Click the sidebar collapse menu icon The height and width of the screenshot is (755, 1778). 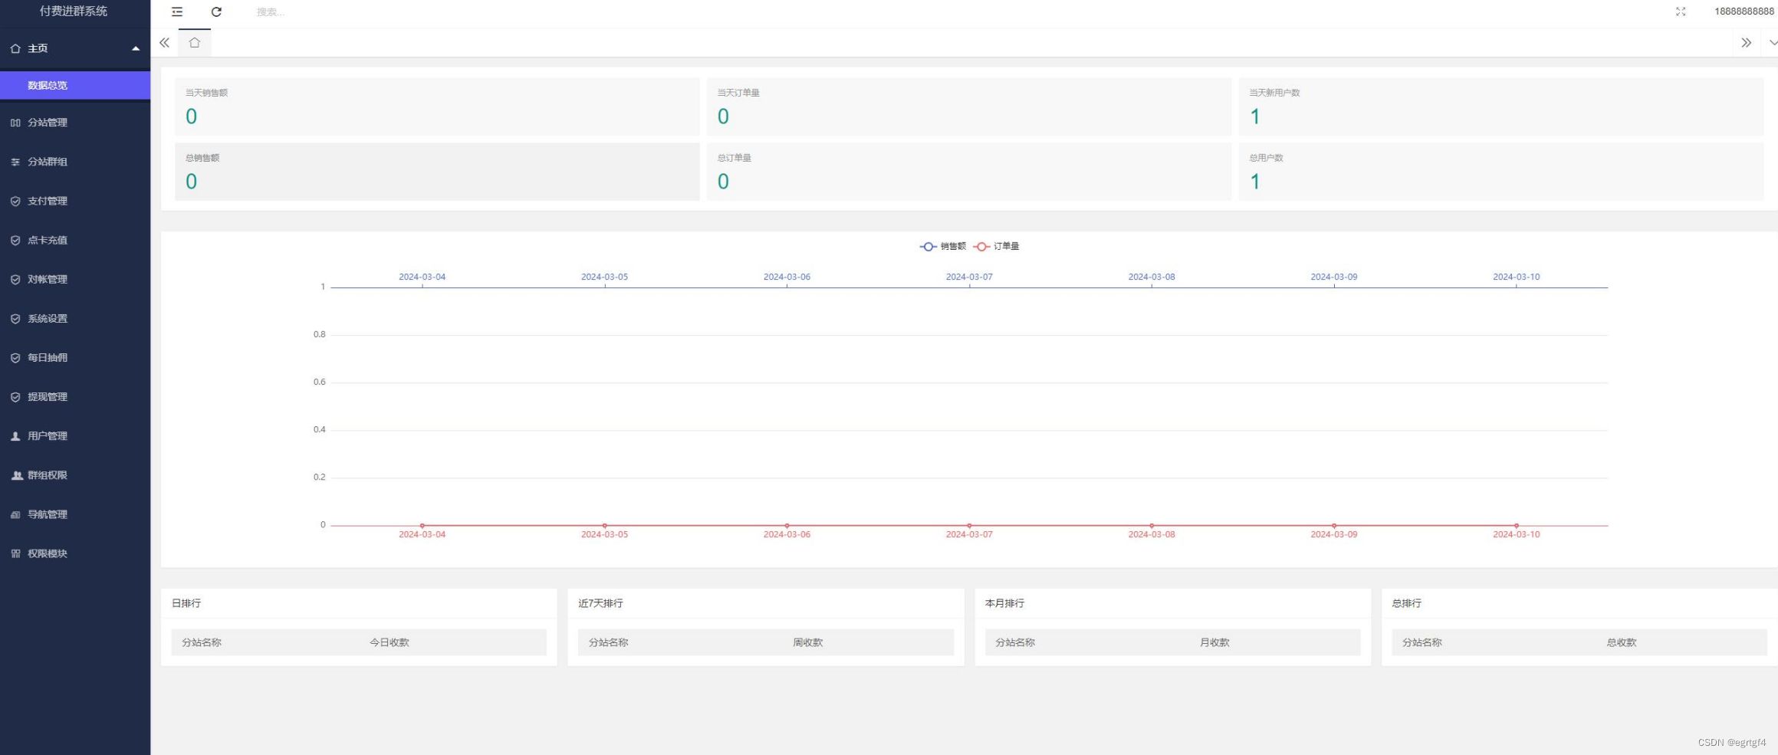coord(177,11)
